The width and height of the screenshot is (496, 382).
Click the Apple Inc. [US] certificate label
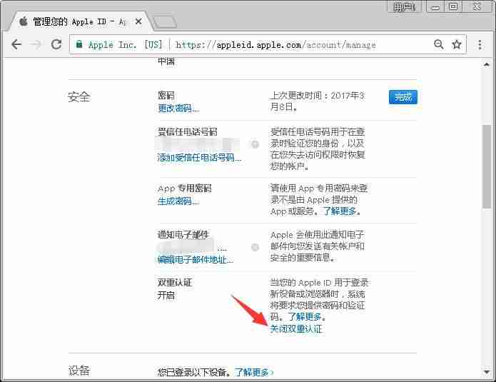point(126,44)
